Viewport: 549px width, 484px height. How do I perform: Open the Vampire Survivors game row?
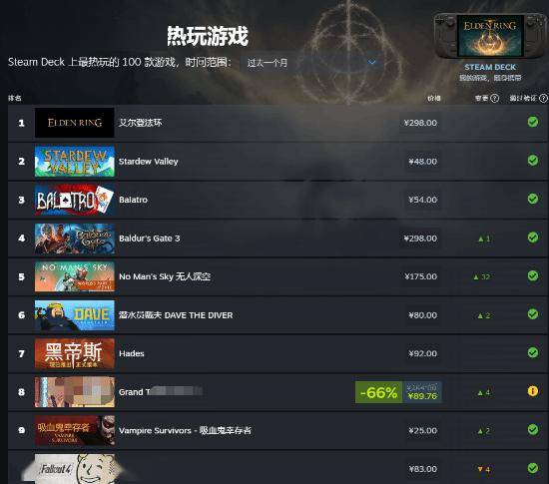[278, 430]
